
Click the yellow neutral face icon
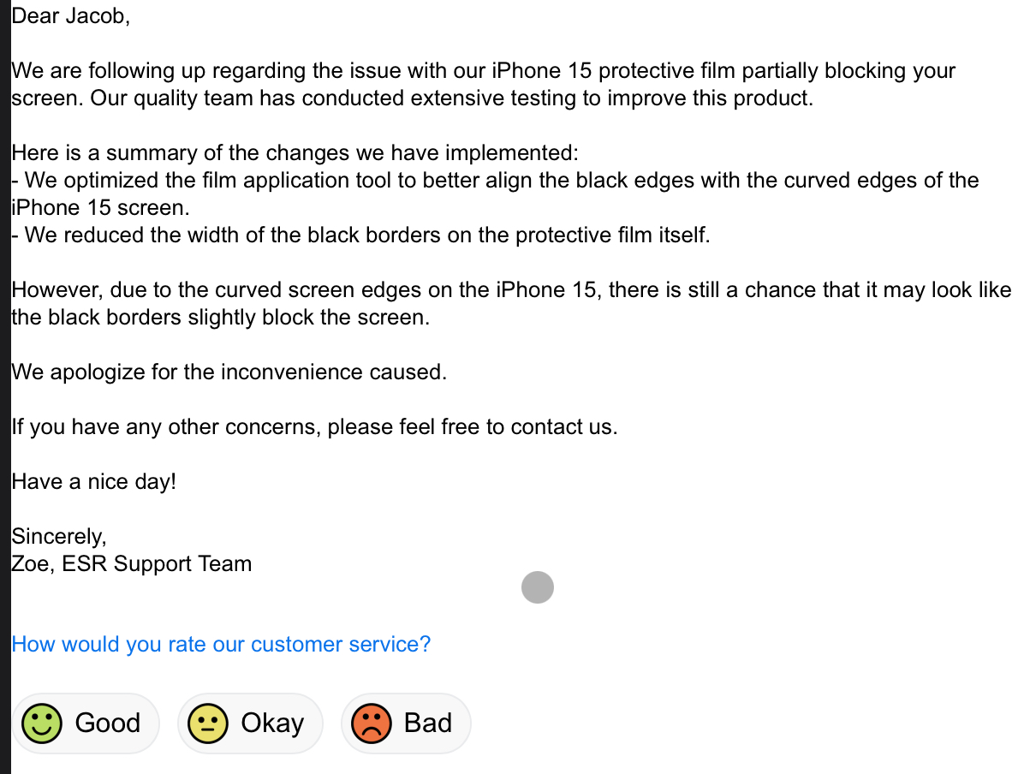click(208, 723)
